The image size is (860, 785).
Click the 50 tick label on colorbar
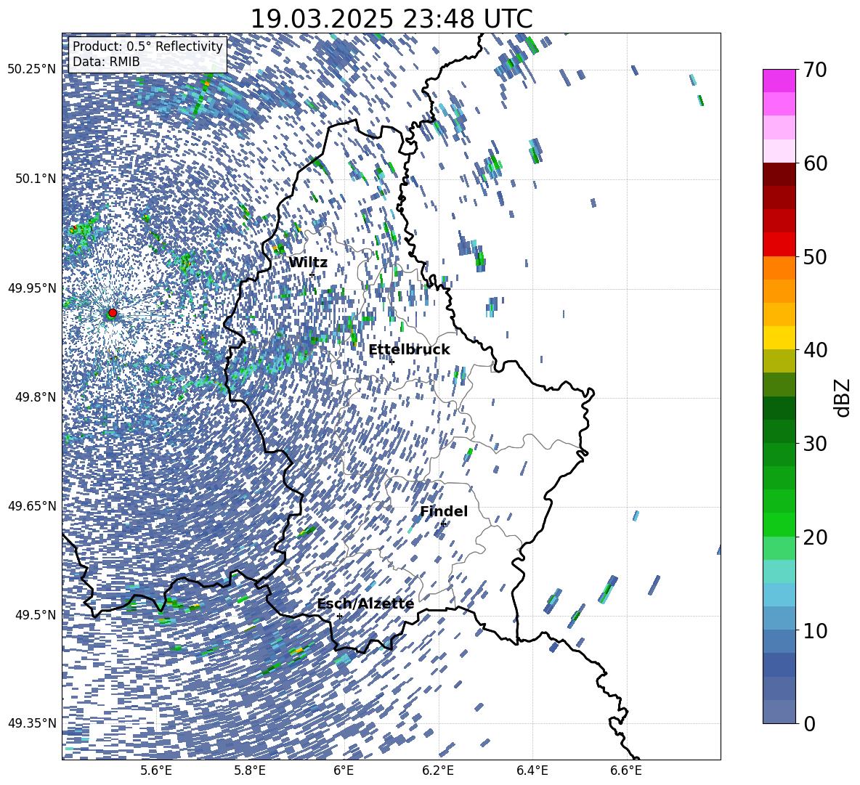815,257
